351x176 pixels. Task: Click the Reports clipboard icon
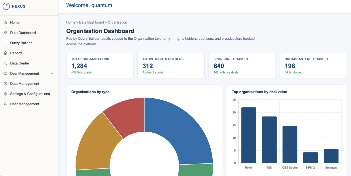point(5,53)
